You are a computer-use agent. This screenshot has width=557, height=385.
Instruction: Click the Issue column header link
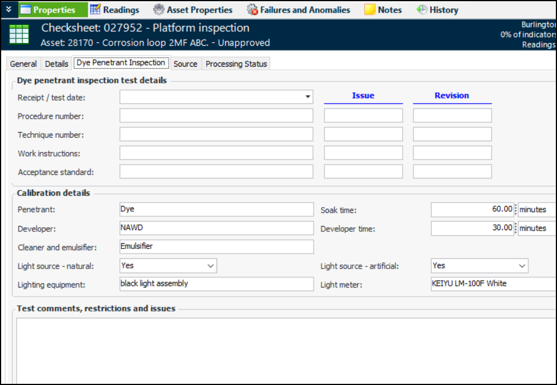(363, 96)
